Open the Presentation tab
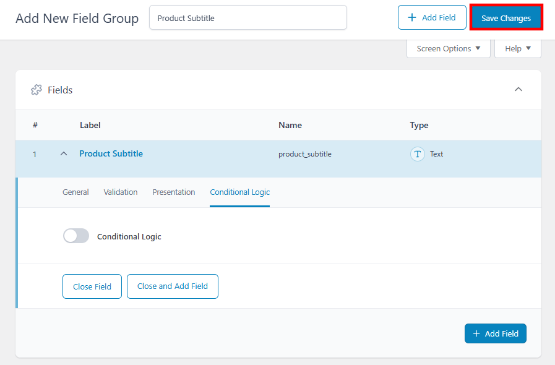555x365 pixels. (x=174, y=192)
